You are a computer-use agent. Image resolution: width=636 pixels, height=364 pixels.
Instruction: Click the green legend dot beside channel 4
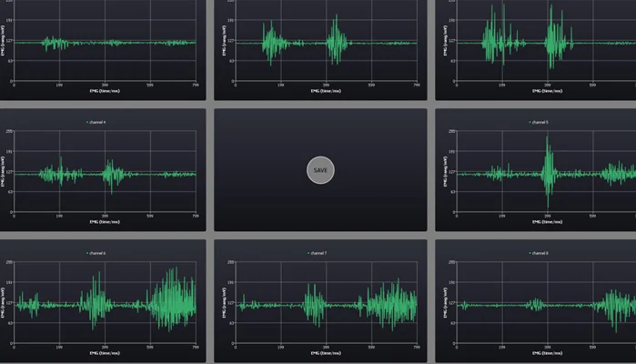[87, 122]
